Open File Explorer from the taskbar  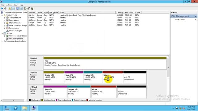click(25, 108)
